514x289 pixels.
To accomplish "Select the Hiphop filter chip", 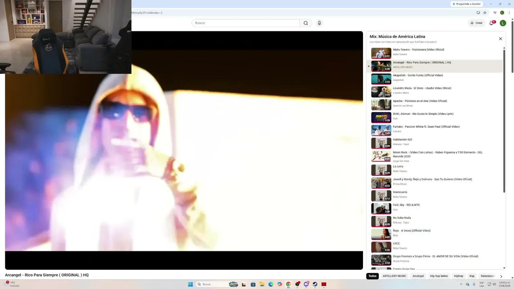I will pyautogui.click(x=459, y=276).
